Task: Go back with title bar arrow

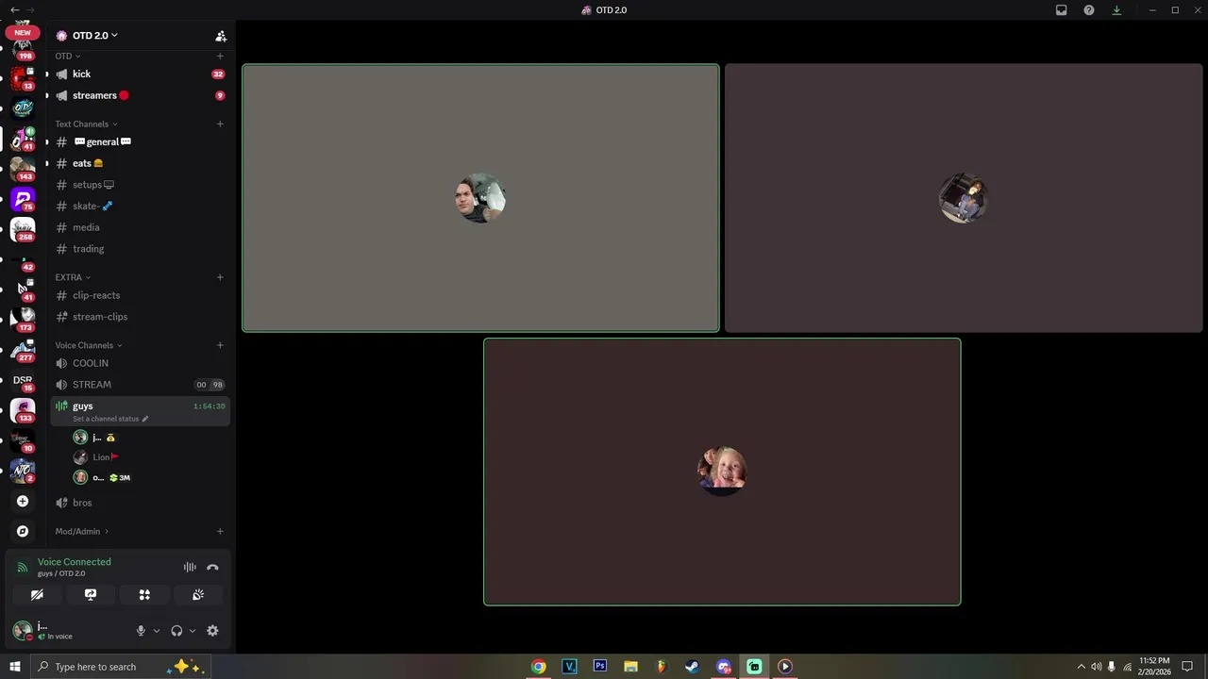Action: click(x=14, y=9)
